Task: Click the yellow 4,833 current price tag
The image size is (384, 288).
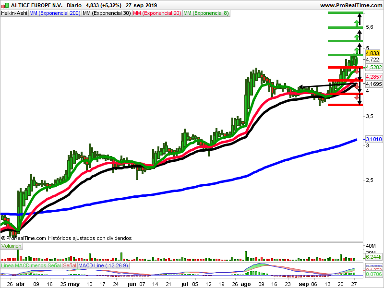Action: [372, 53]
